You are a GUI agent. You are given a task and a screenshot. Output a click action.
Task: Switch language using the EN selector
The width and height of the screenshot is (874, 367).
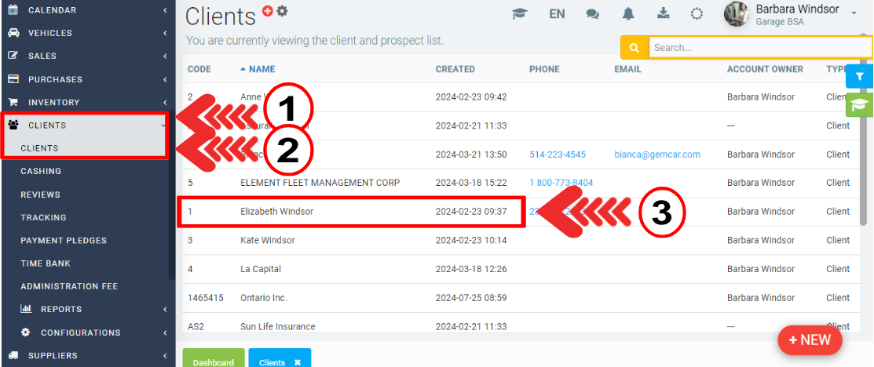tap(557, 14)
